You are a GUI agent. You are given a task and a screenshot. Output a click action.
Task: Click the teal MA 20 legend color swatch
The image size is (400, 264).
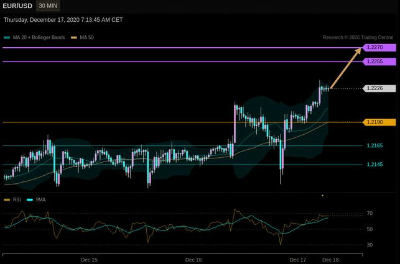[x=7, y=38]
